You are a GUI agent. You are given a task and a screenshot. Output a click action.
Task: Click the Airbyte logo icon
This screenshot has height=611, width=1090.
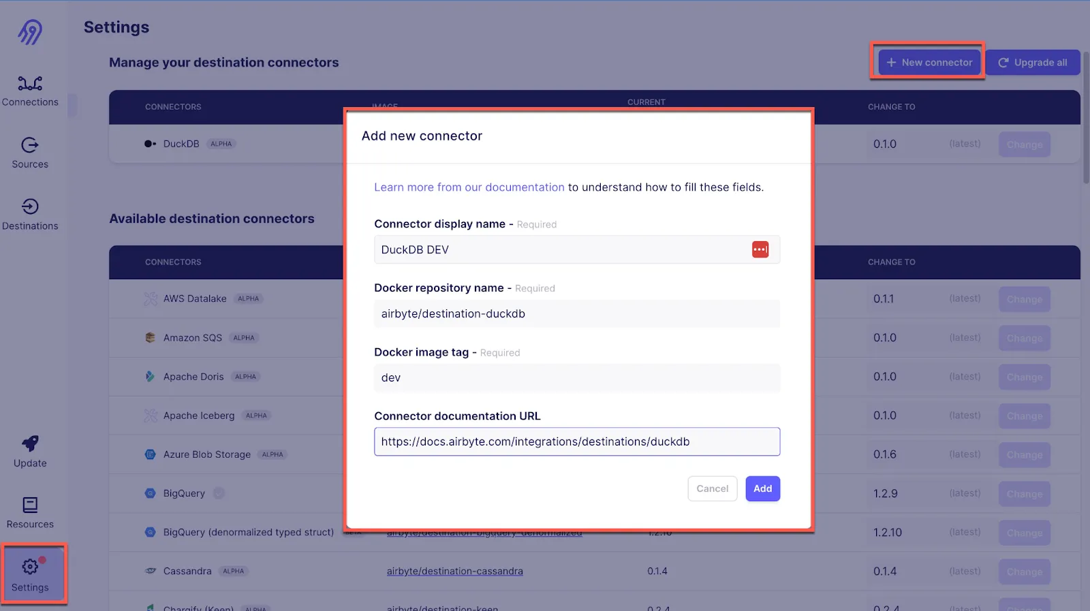(x=30, y=31)
